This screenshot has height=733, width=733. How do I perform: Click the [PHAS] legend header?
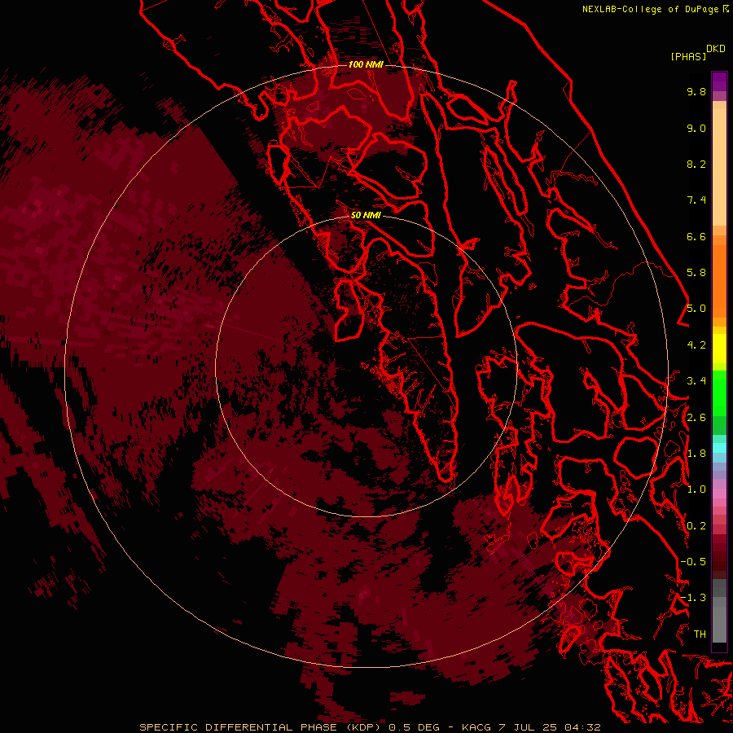(x=688, y=56)
